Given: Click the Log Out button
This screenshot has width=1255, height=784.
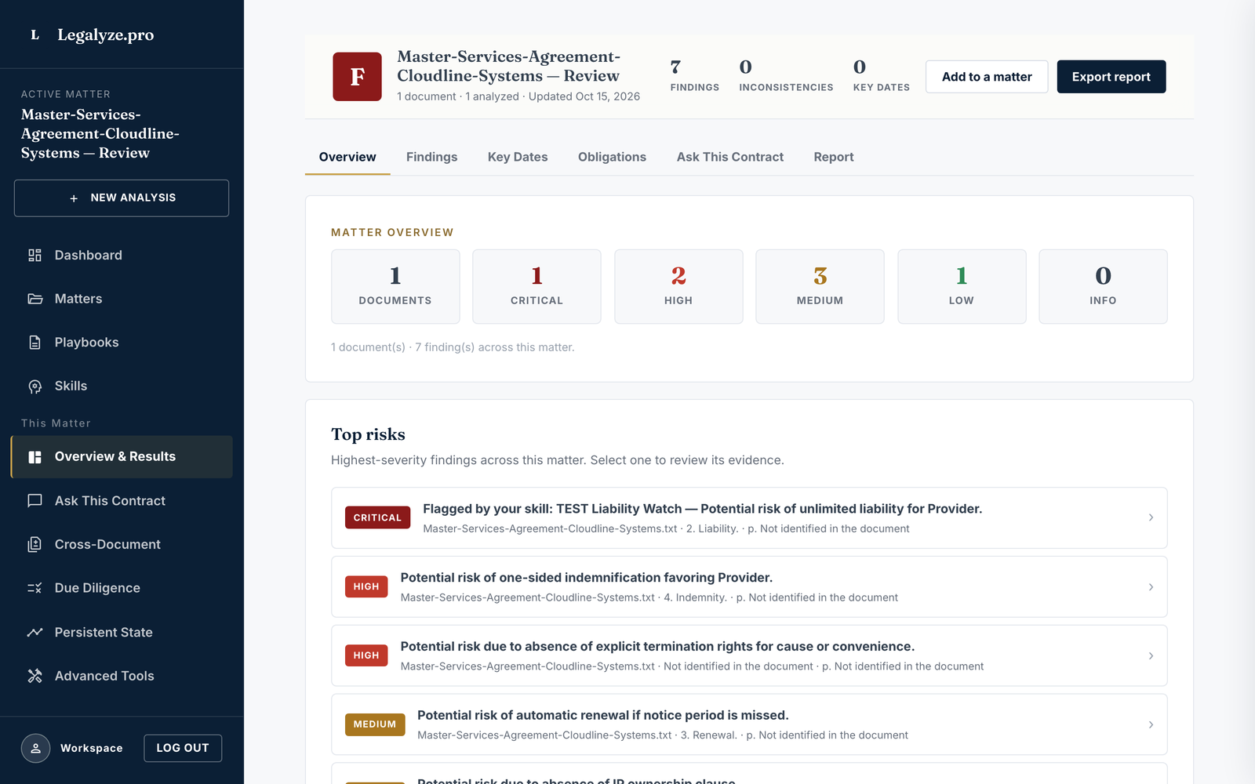Looking at the screenshot, I should click(x=183, y=748).
